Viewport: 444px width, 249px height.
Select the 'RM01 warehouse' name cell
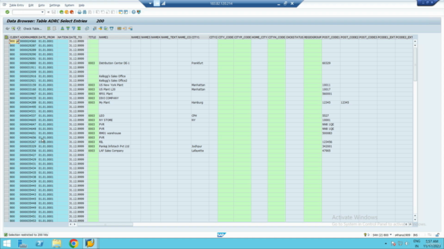(x=114, y=133)
